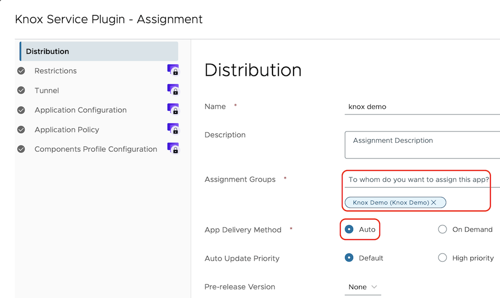Remove the Knox Demo assignment group chip
This screenshot has width=500, height=298.
click(433, 202)
